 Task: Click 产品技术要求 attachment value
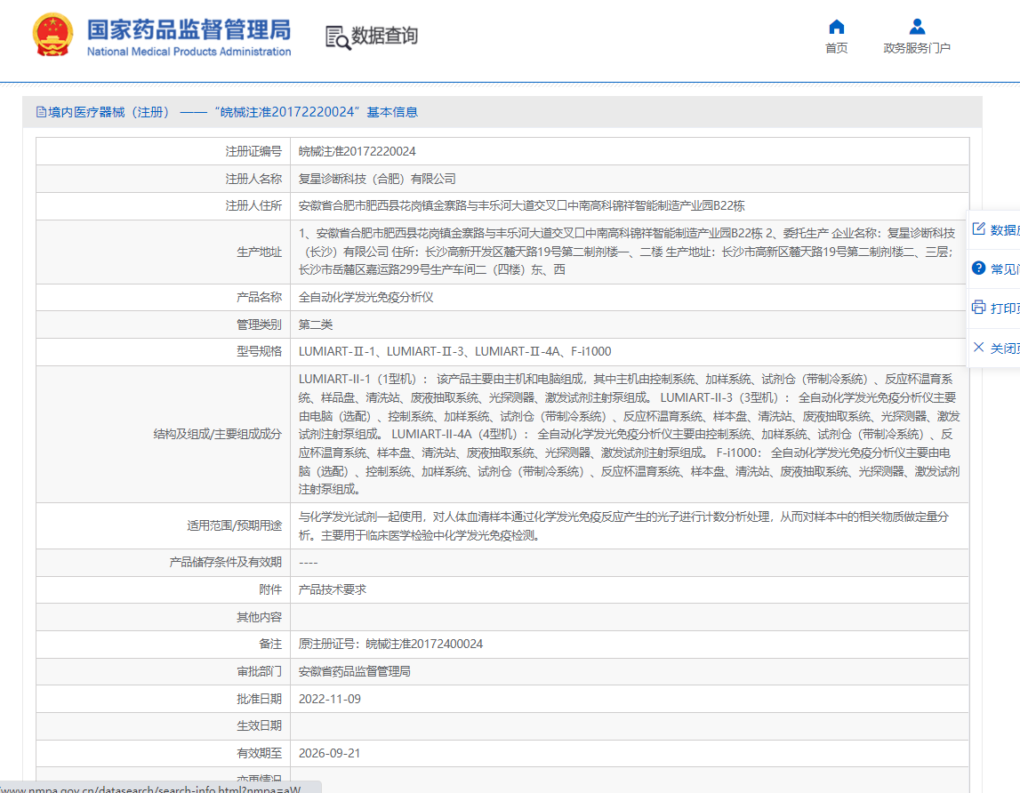click(x=333, y=589)
